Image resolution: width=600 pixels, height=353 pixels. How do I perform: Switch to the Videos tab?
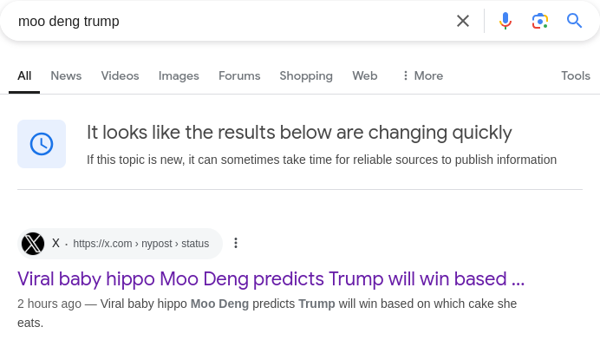point(120,75)
